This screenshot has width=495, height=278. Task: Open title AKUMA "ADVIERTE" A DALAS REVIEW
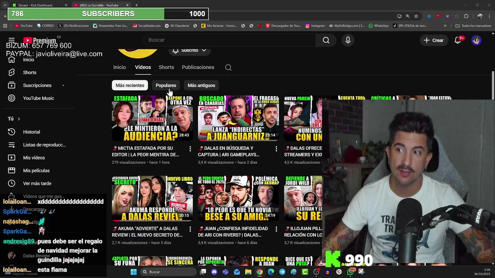point(147,232)
